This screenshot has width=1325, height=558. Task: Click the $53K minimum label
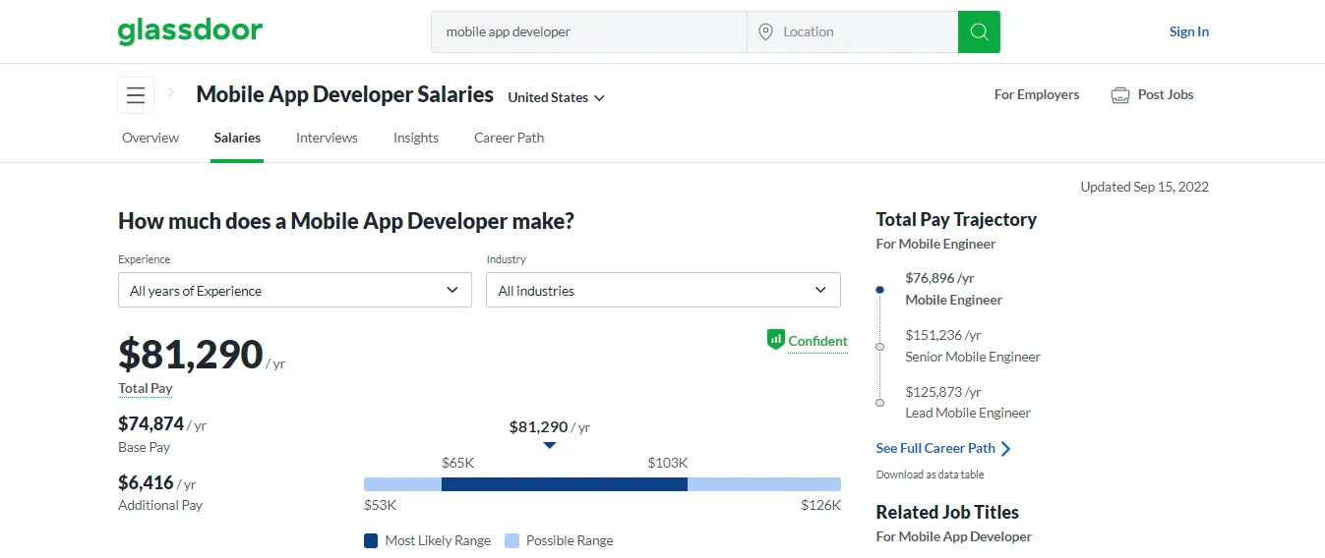pos(381,505)
